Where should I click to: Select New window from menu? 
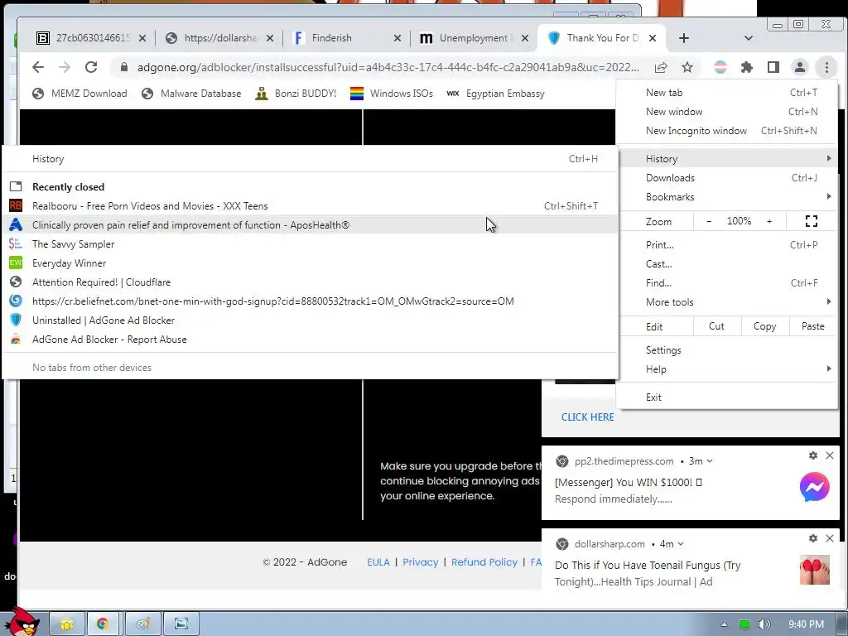click(x=726, y=112)
